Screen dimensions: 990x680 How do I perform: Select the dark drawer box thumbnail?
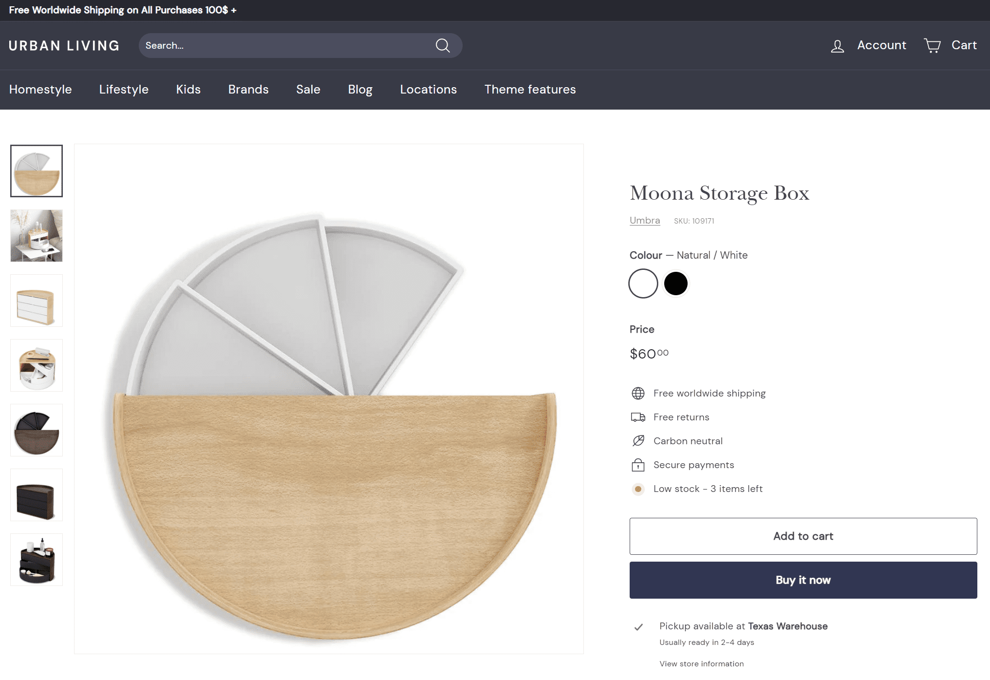37,494
